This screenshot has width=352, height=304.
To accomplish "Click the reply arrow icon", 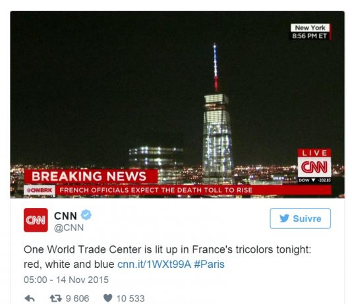I will [30, 298].
